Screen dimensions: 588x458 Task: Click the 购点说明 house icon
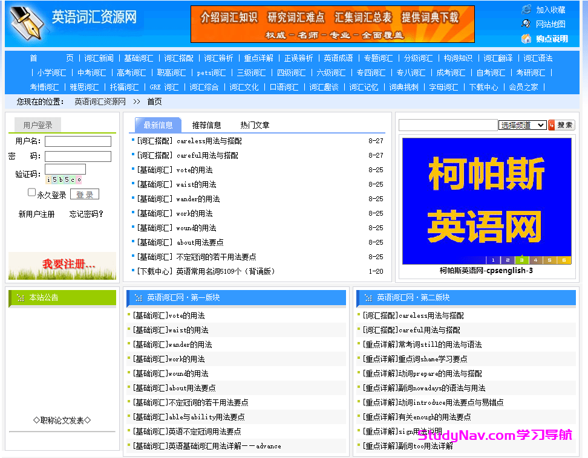coord(525,39)
